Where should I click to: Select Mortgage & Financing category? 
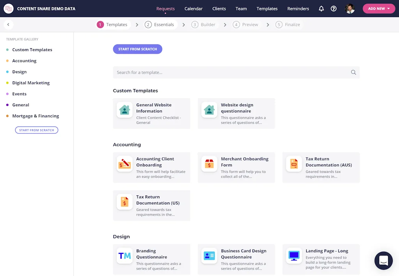pos(35,116)
